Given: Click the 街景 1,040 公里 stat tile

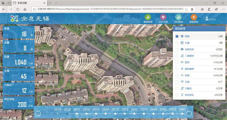Looking at the screenshot, I should pos(19,60).
